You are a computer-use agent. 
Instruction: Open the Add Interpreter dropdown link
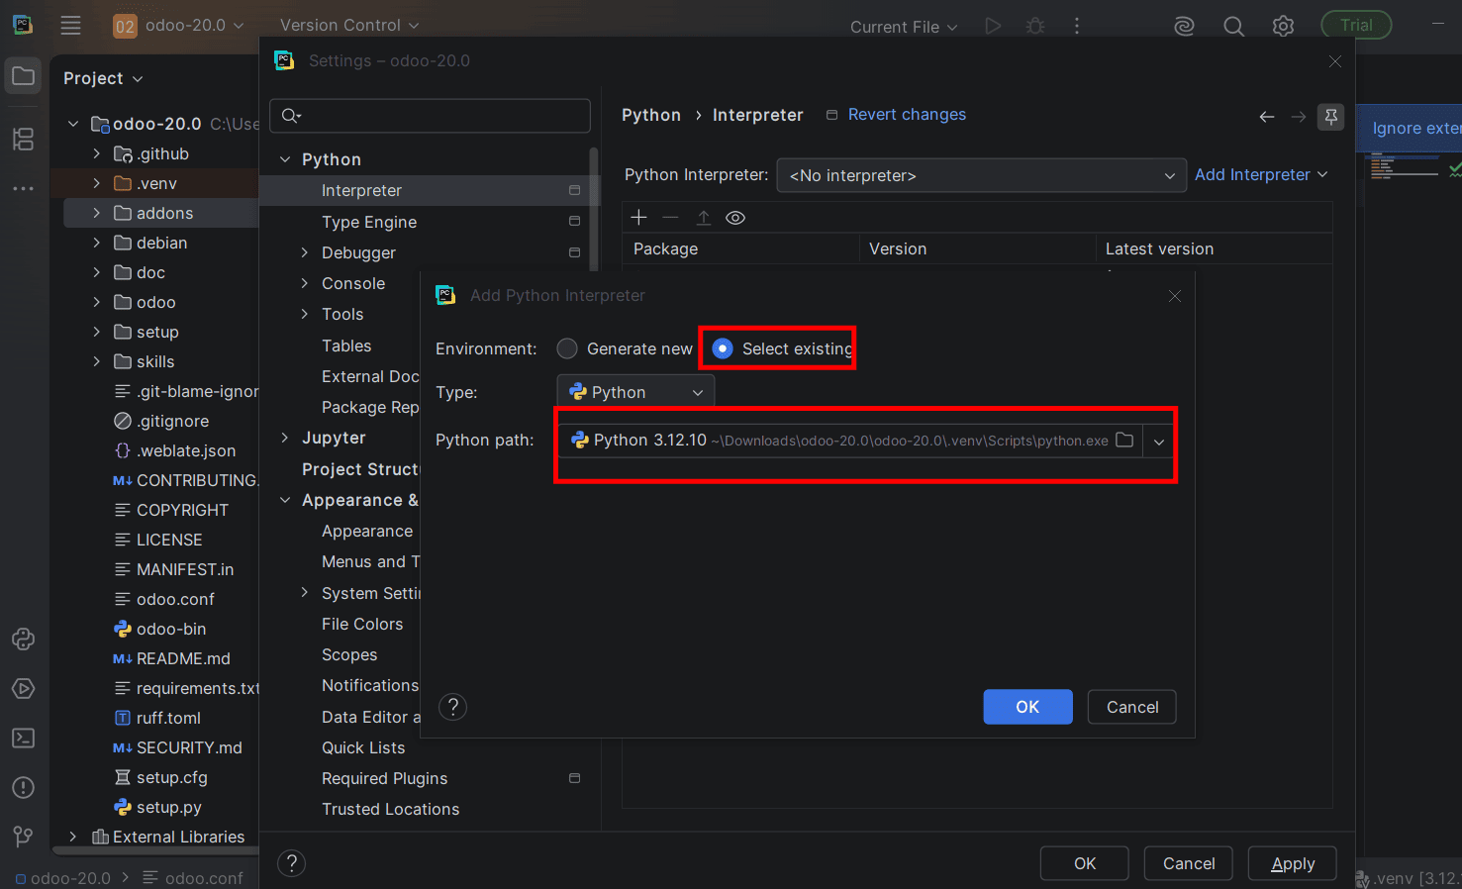coord(1261,175)
